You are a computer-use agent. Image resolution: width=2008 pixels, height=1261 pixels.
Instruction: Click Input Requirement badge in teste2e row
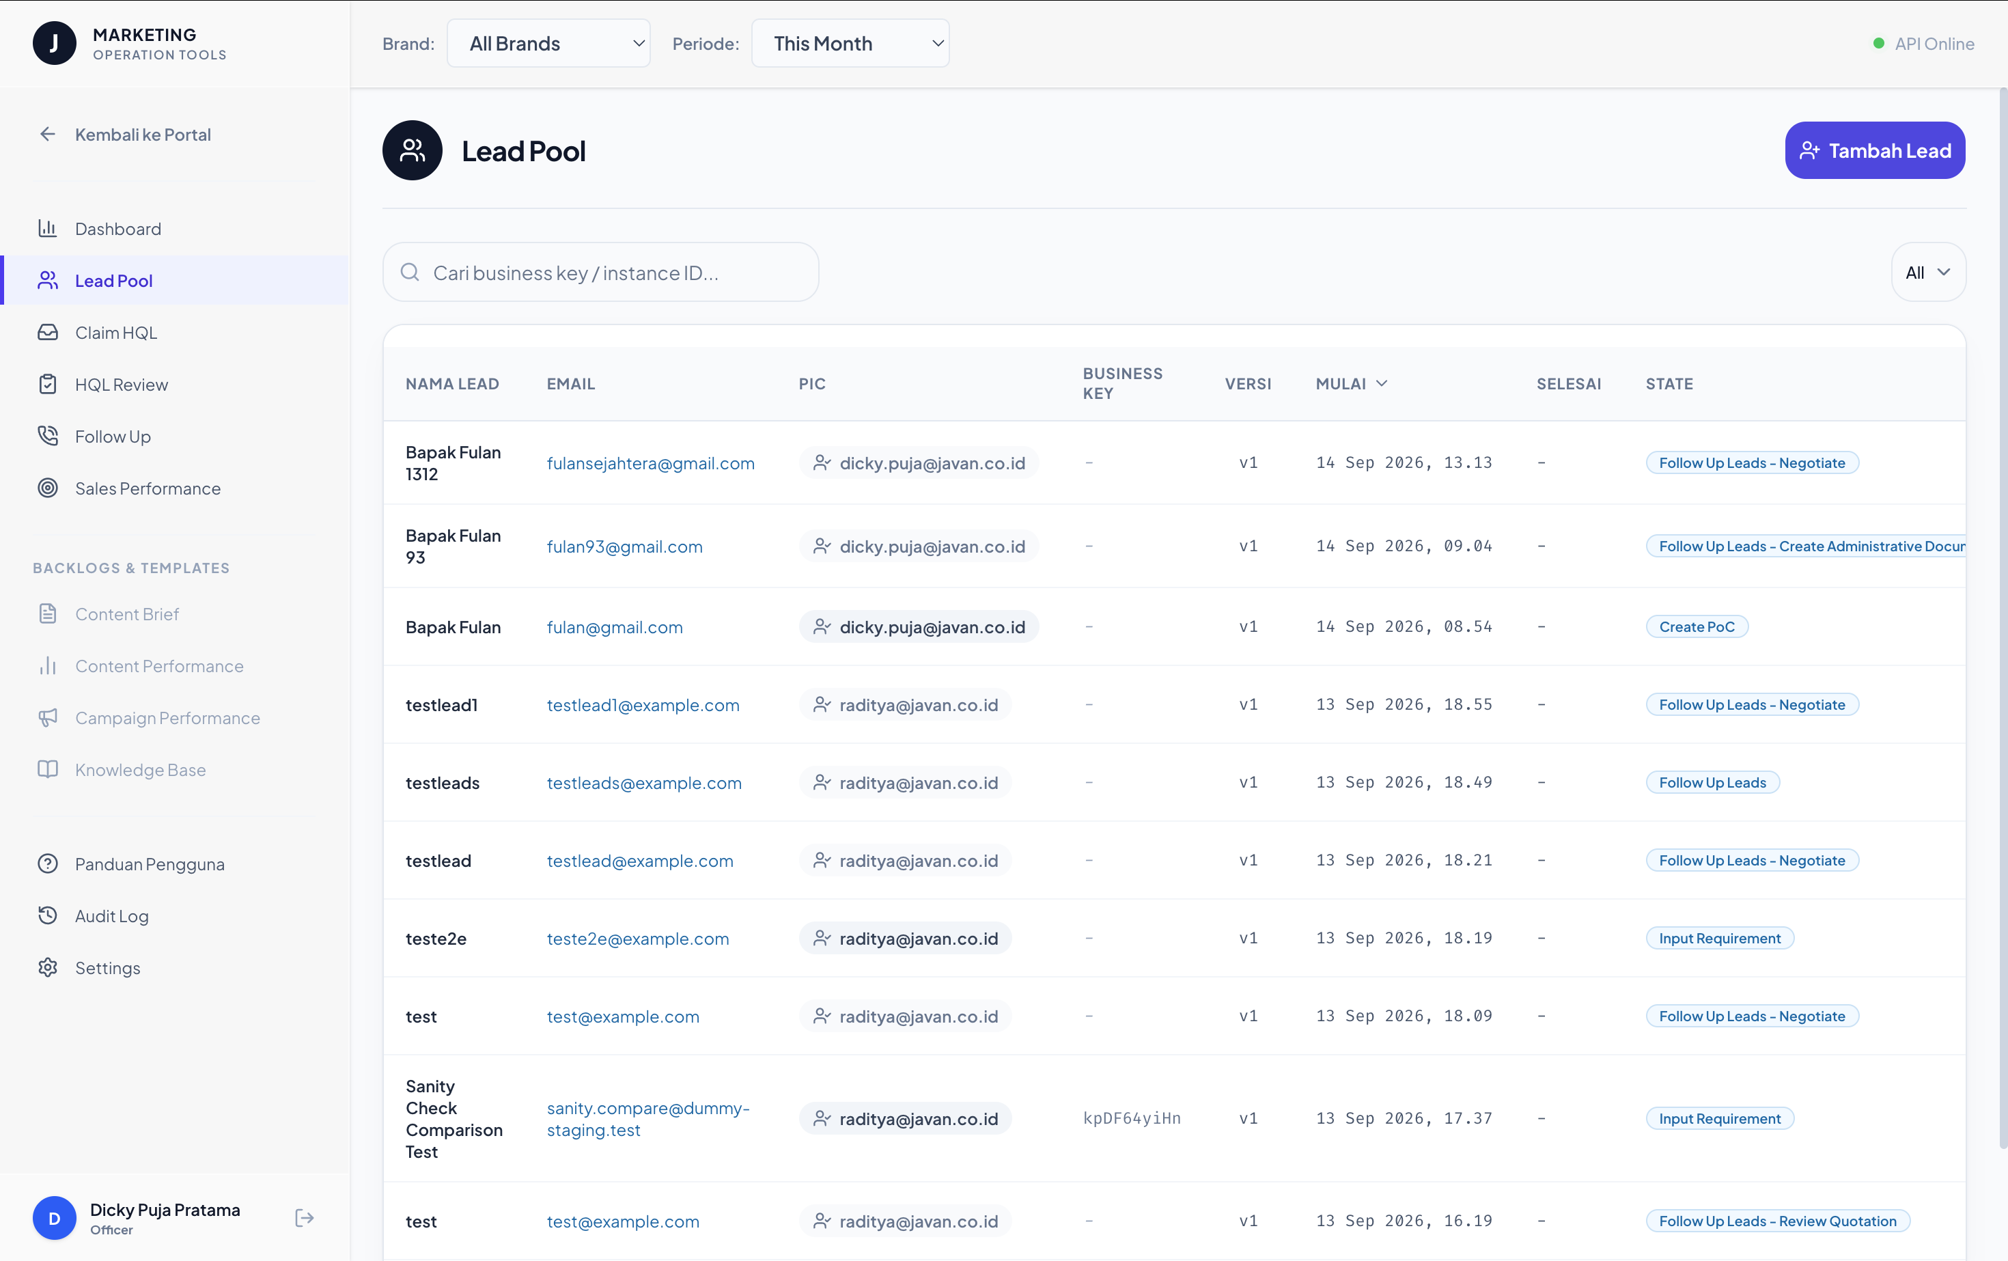(1720, 939)
